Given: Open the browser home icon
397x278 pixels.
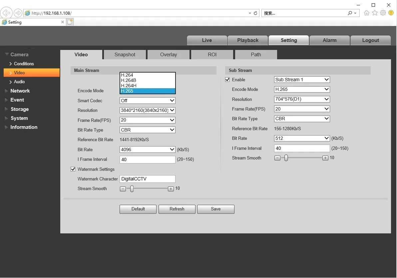Looking at the screenshot, I should pos(366,13).
